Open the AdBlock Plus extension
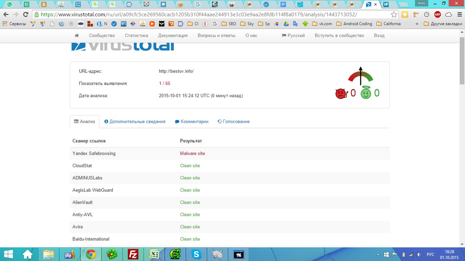The width and height of the screenshot is (465, 261). click(437, 14)
